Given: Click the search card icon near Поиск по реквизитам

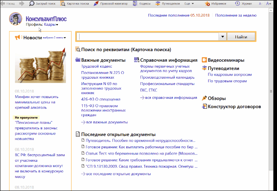Looking at the screenshot, I should (78, 49).
